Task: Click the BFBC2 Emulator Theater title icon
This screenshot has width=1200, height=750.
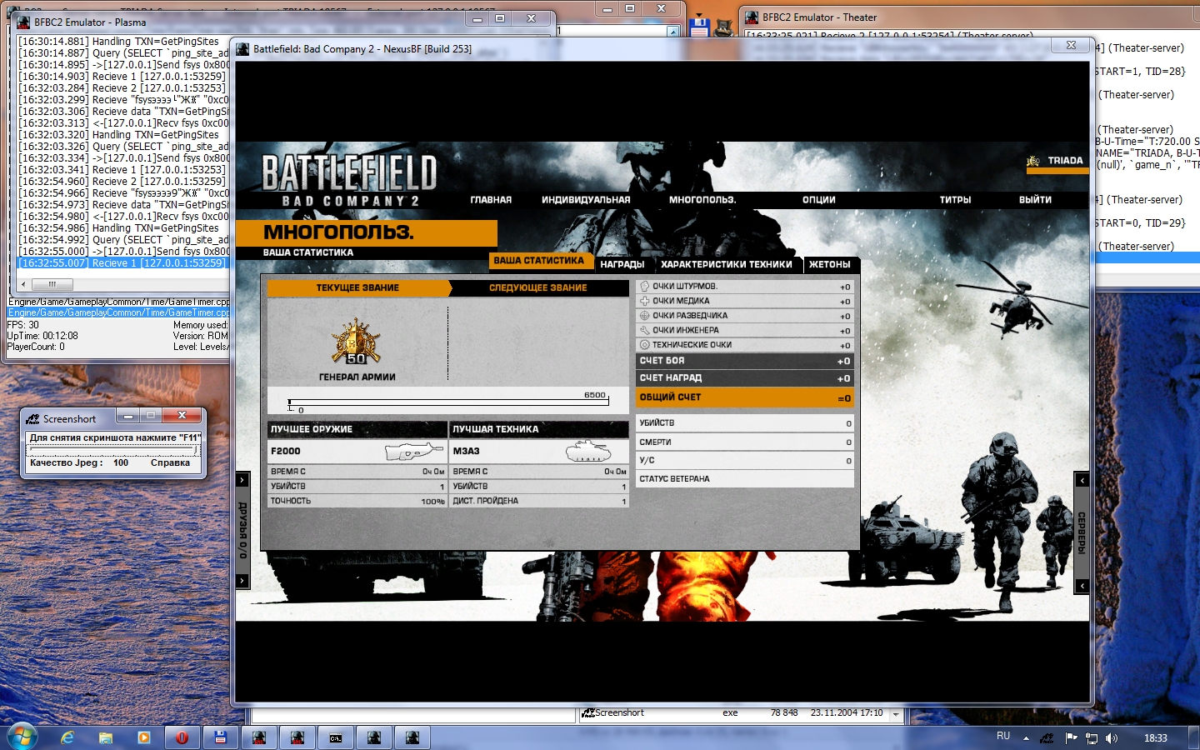Action: click(x=752, y=17)
